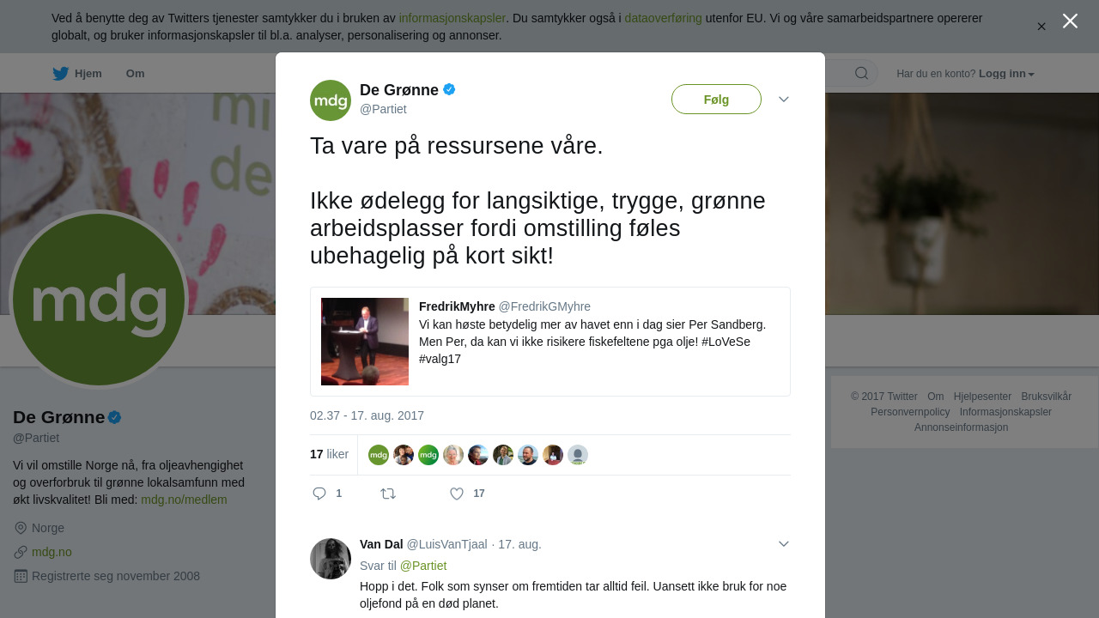Viewport: 1099px width, 618px height.
Task: Like the tweet with the heart icon
Action: [x=457, y=494]
